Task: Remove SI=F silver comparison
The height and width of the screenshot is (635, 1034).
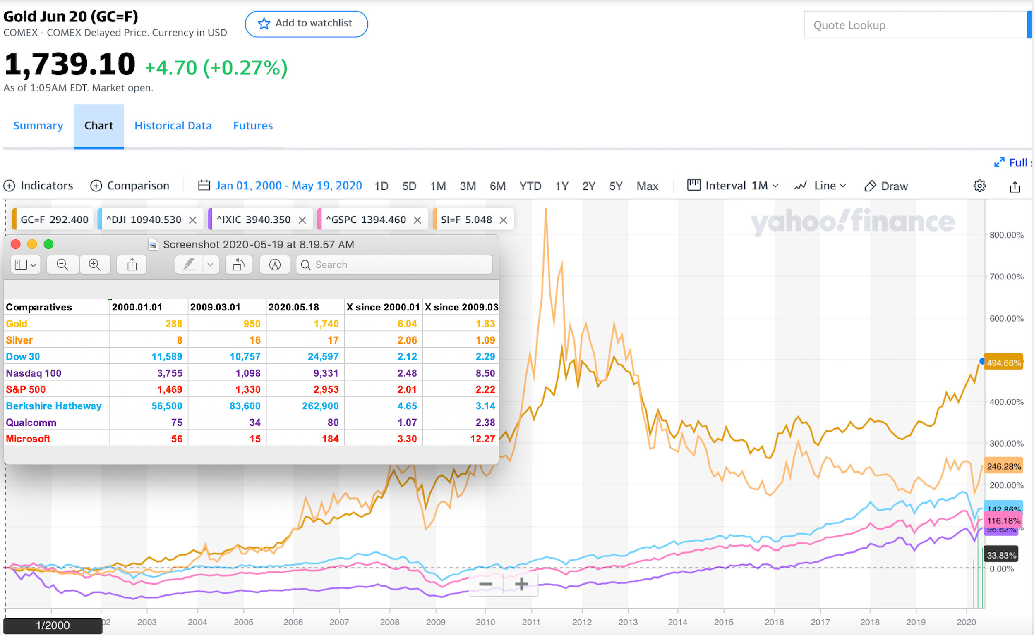Action: (503, 220)
